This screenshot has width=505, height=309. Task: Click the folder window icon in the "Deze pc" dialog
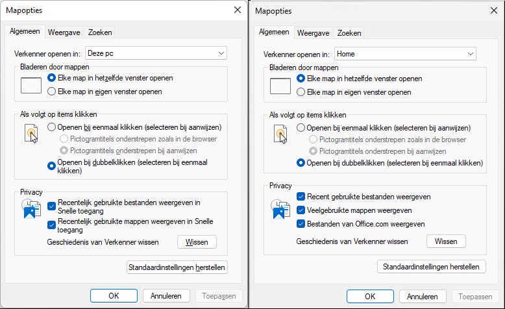31,84
